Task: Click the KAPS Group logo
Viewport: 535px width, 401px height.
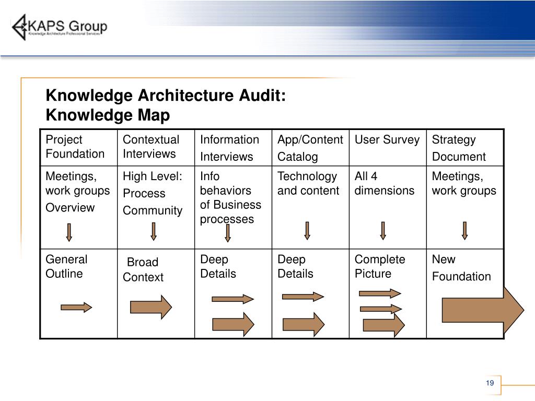Action: tap(60, 27)
